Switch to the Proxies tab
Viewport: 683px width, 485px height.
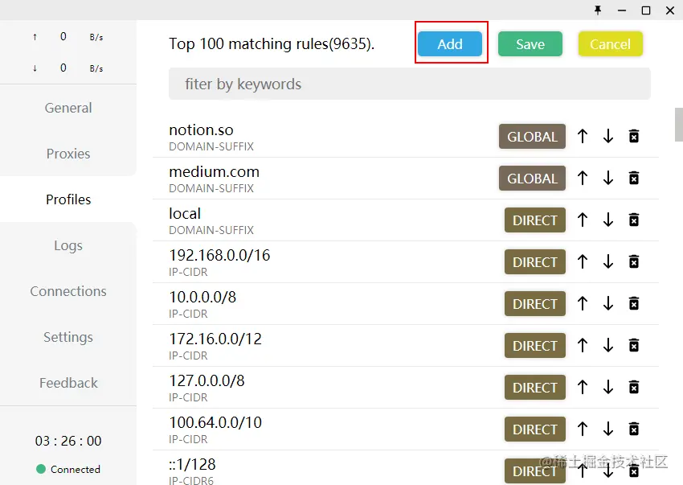[x=68, y=154]
